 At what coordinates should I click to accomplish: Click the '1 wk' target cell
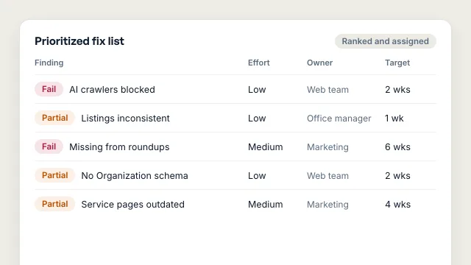tap(394, 118)
